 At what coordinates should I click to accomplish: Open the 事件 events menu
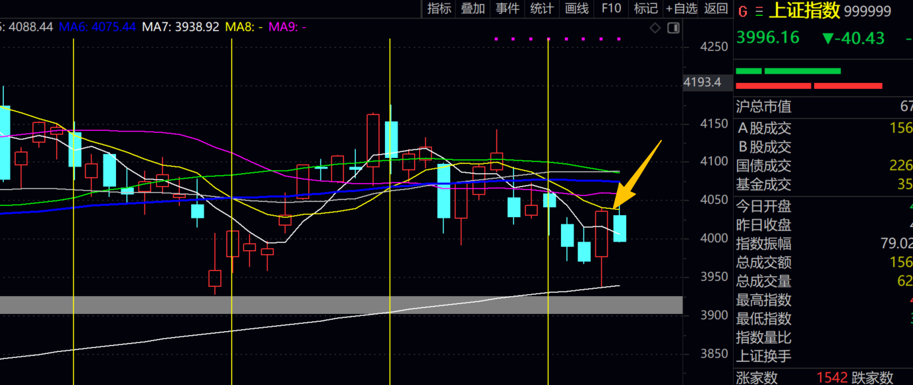tap(508, 9)
